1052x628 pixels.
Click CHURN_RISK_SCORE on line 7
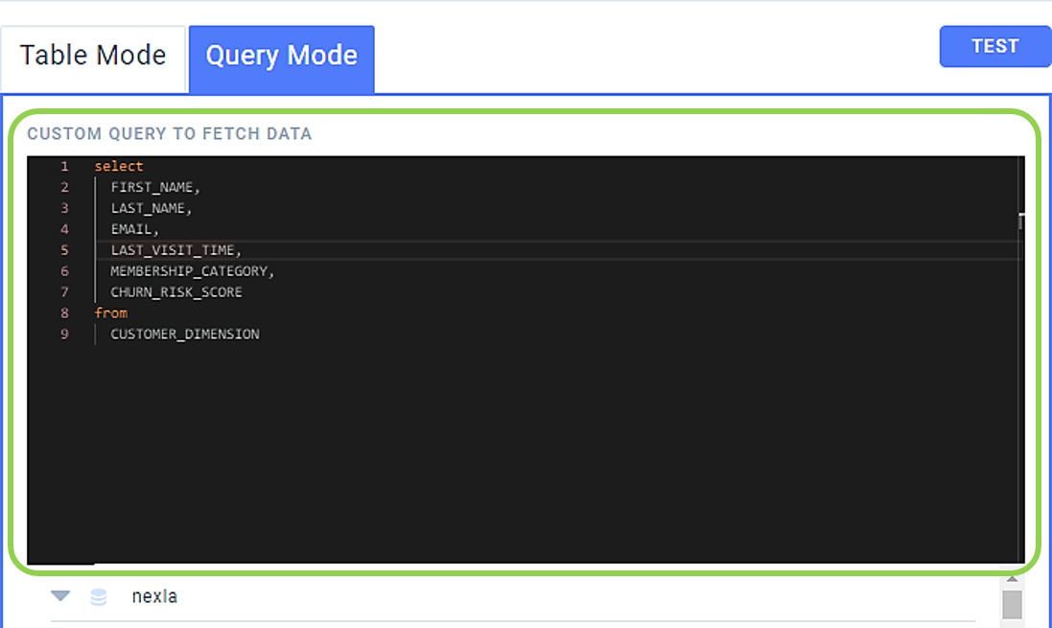(x=176, y=291)
